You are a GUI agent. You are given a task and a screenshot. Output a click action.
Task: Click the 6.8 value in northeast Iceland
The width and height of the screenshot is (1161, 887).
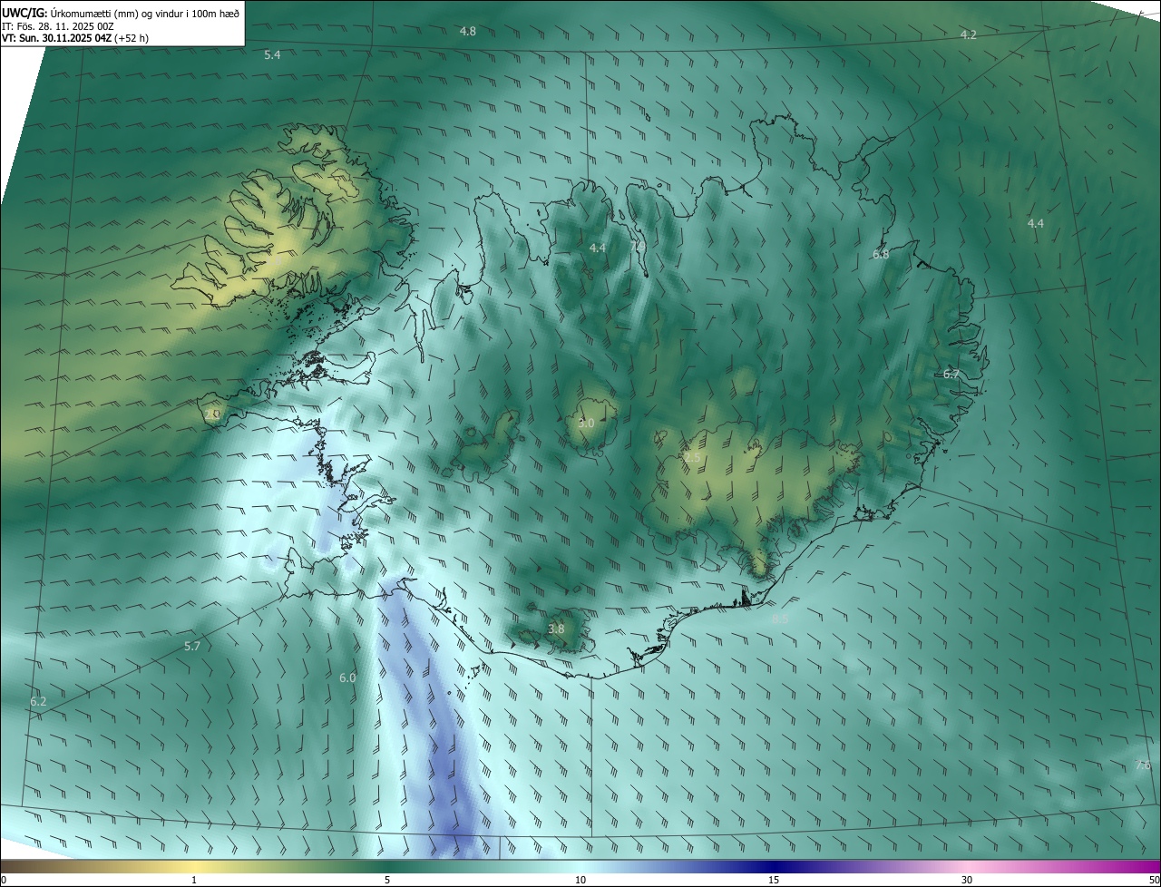pyautogui.click(x=881, y=255)
